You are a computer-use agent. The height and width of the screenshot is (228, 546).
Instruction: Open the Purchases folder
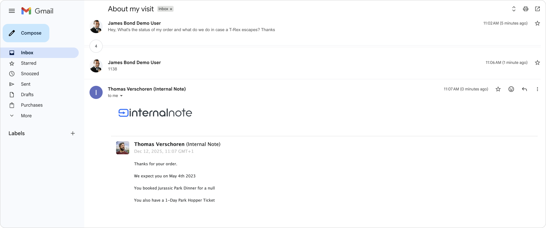[32, 105]
